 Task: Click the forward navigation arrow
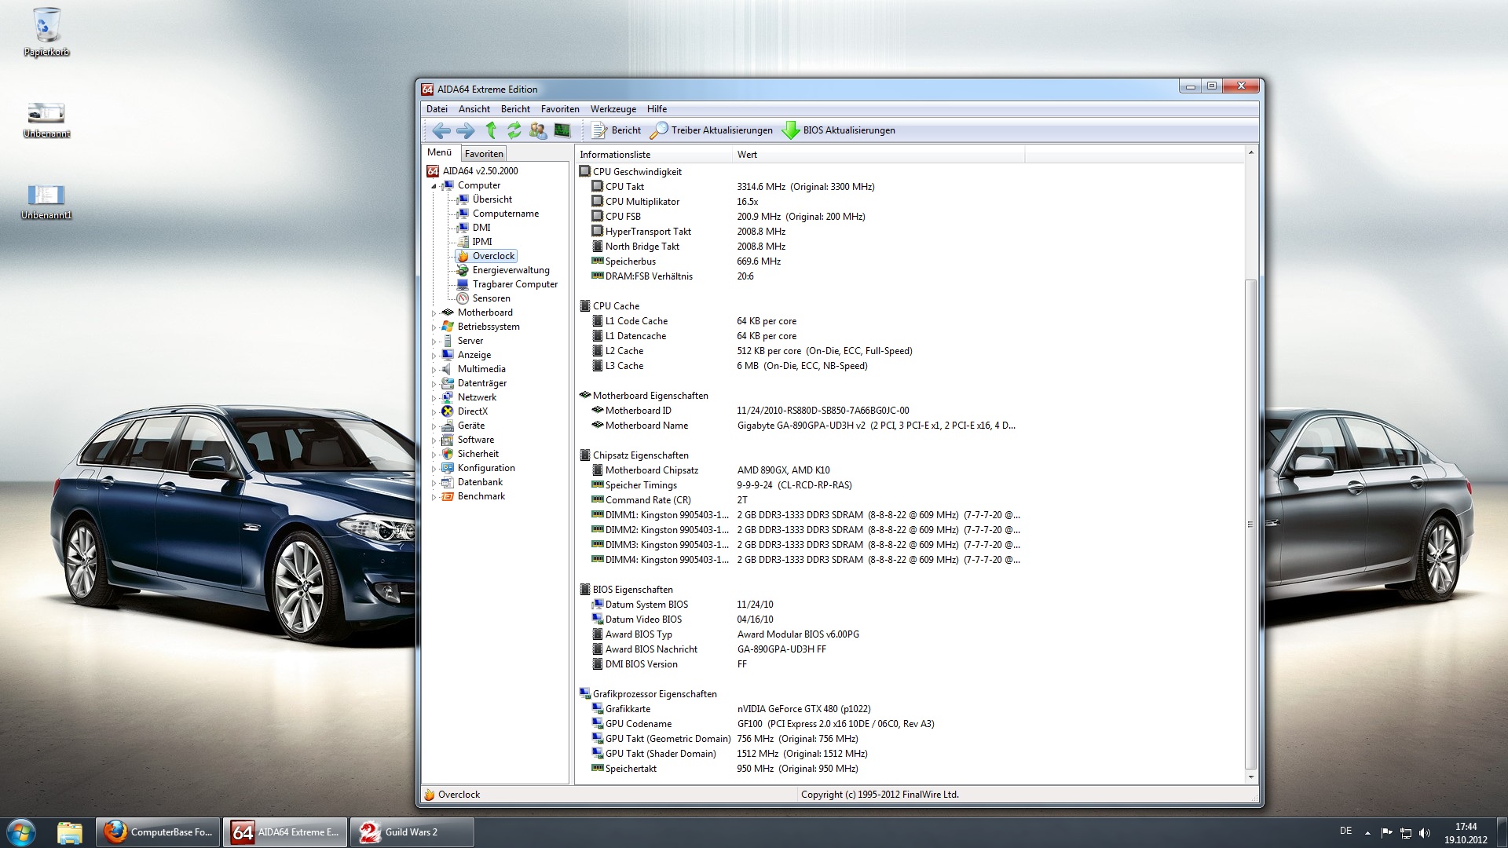(466, 130)
